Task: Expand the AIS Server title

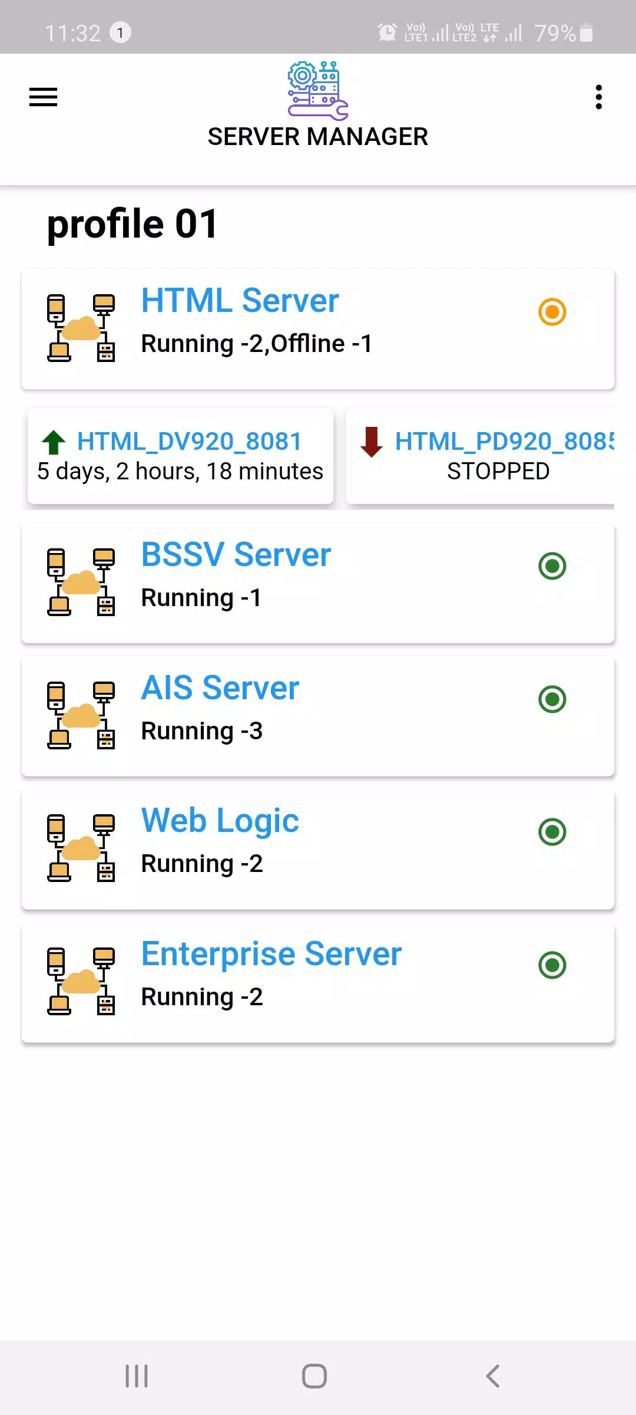Action: tap(220, 688)
